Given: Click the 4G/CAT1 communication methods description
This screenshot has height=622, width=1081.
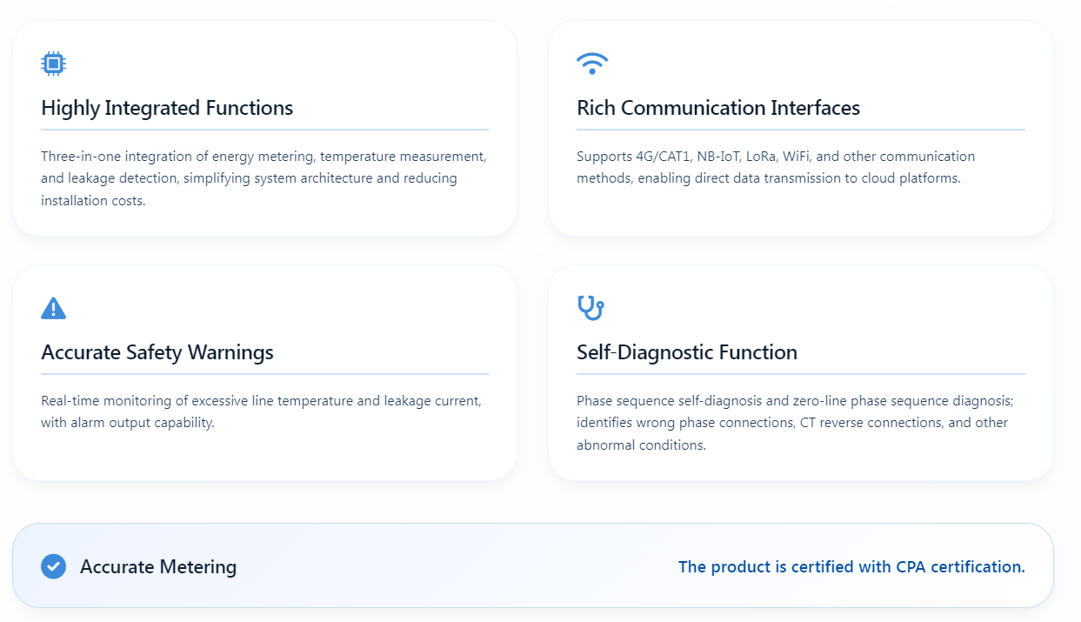Looking at the screenshot, I should (x=776, y=167).
